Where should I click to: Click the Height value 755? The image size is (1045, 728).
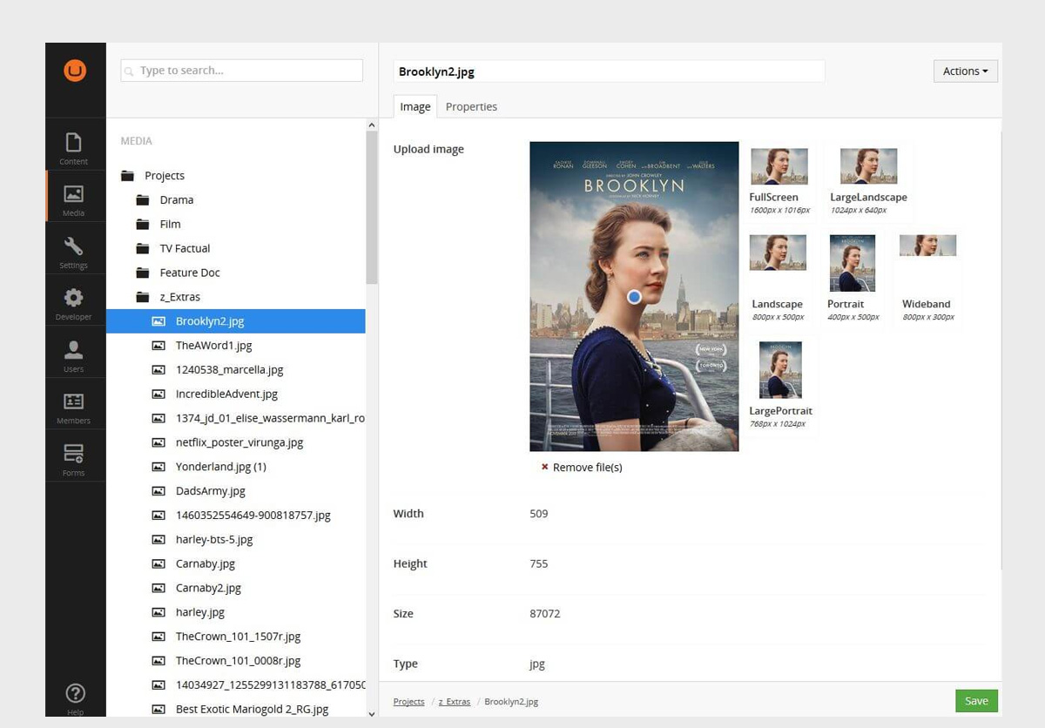pyautogui.click(x=539, y=564)
